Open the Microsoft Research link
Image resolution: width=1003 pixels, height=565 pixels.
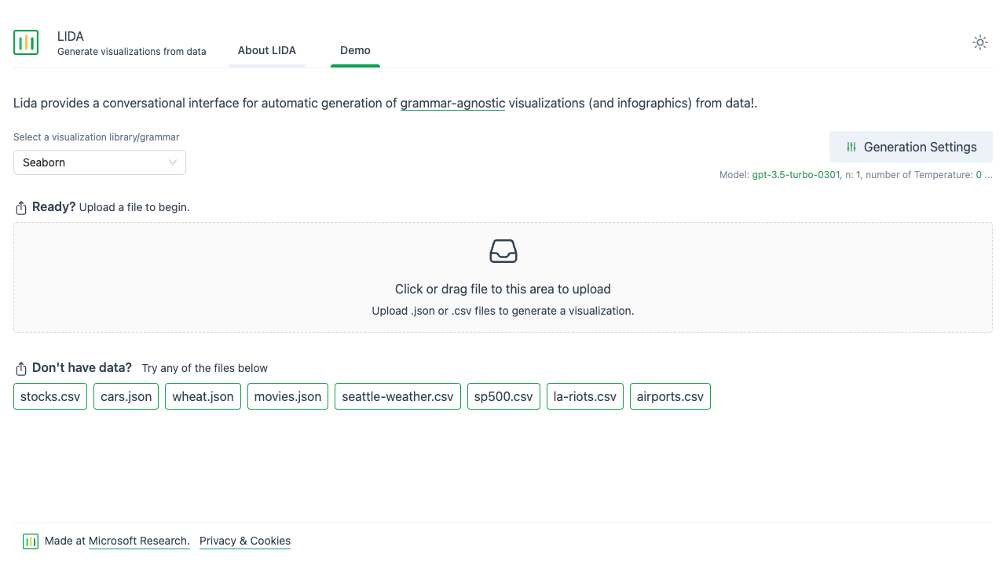pyautogui.click(x=138, y=541)
